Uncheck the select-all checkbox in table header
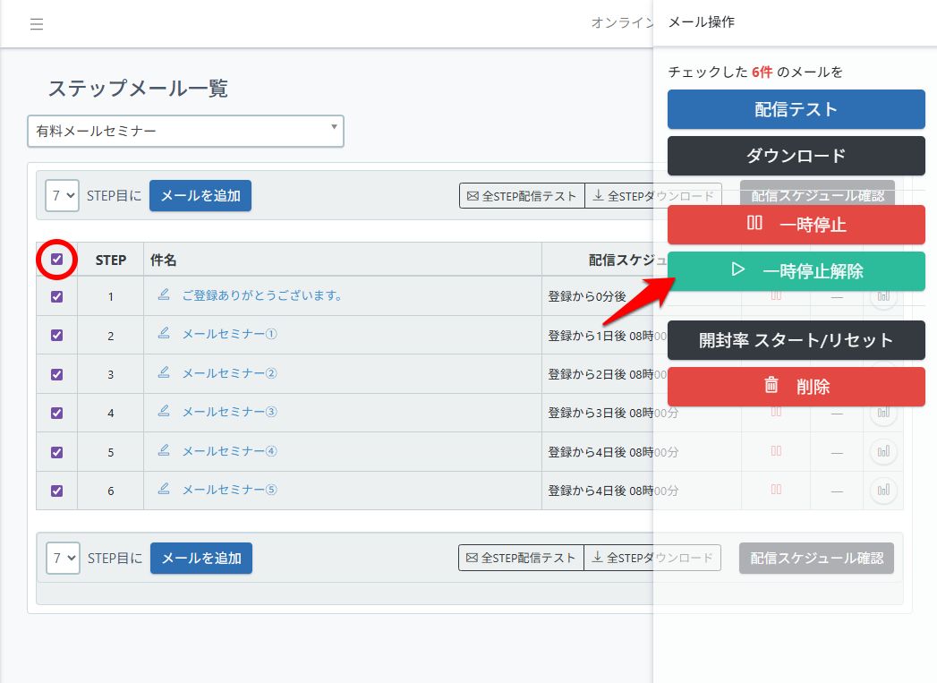Image resolution: width=937 pixels, height=683 pixels. point(57,260)
